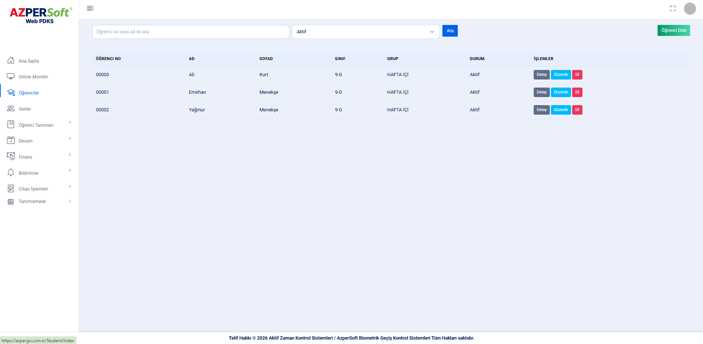
Task: Click the Online Monitör screen icon
Action: (11, 76)
